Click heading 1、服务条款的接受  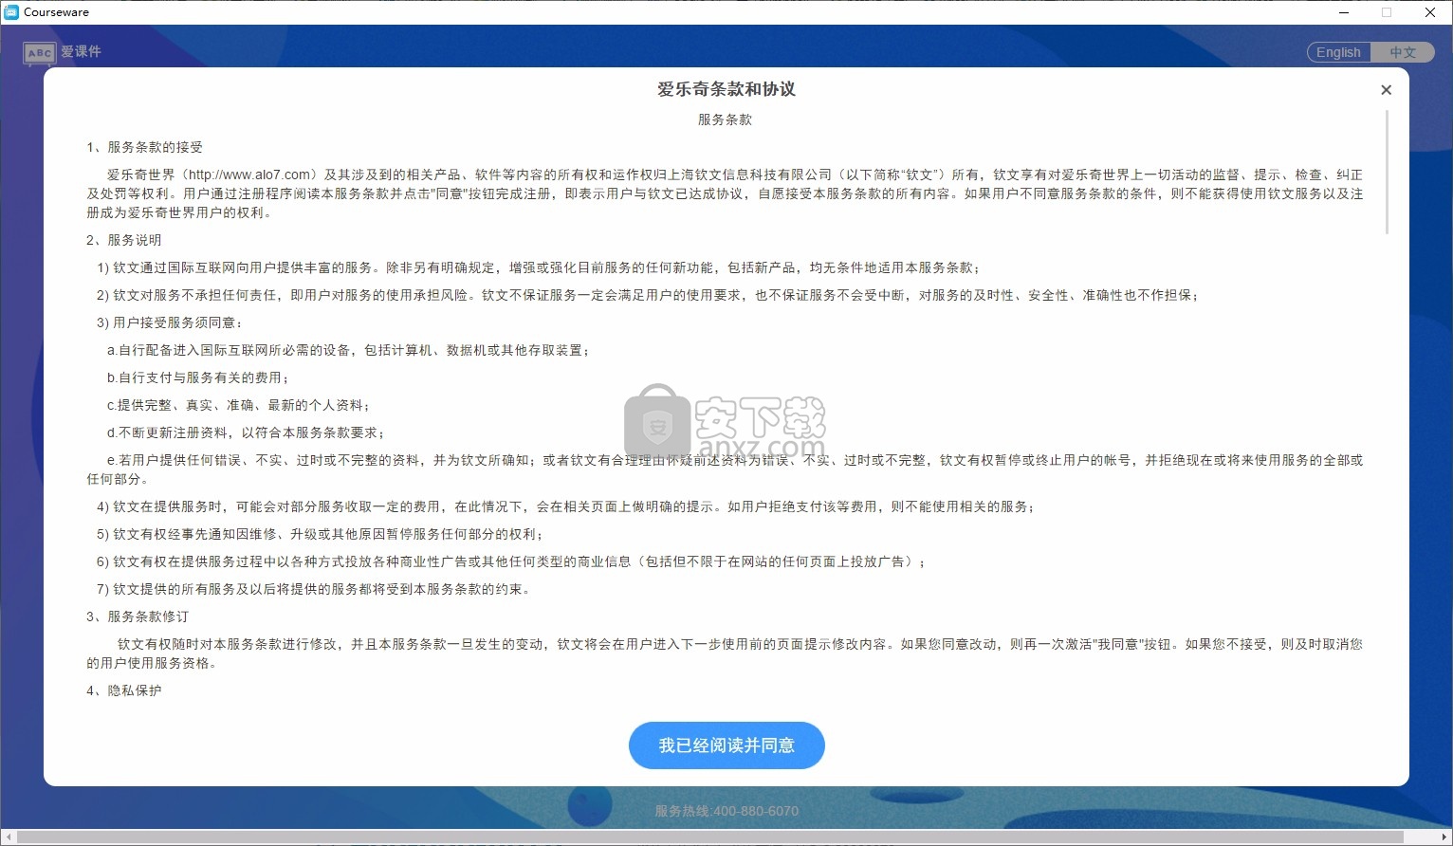[x=144, y=147]
